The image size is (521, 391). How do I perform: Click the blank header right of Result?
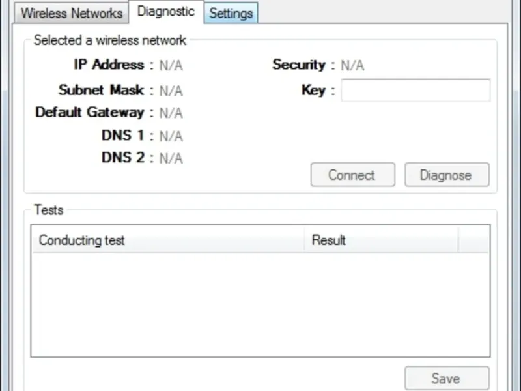473,240
